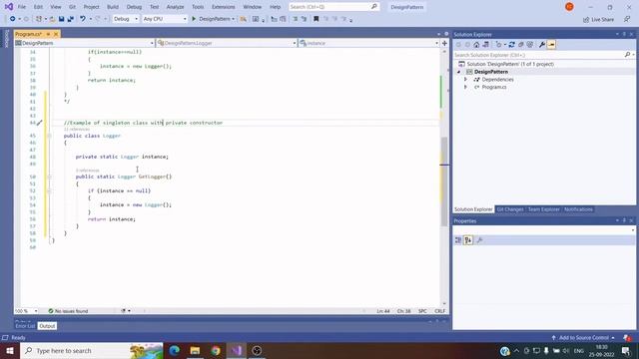
Task: Click the Windows taskbar search box
Action: [x=91, y=350]
